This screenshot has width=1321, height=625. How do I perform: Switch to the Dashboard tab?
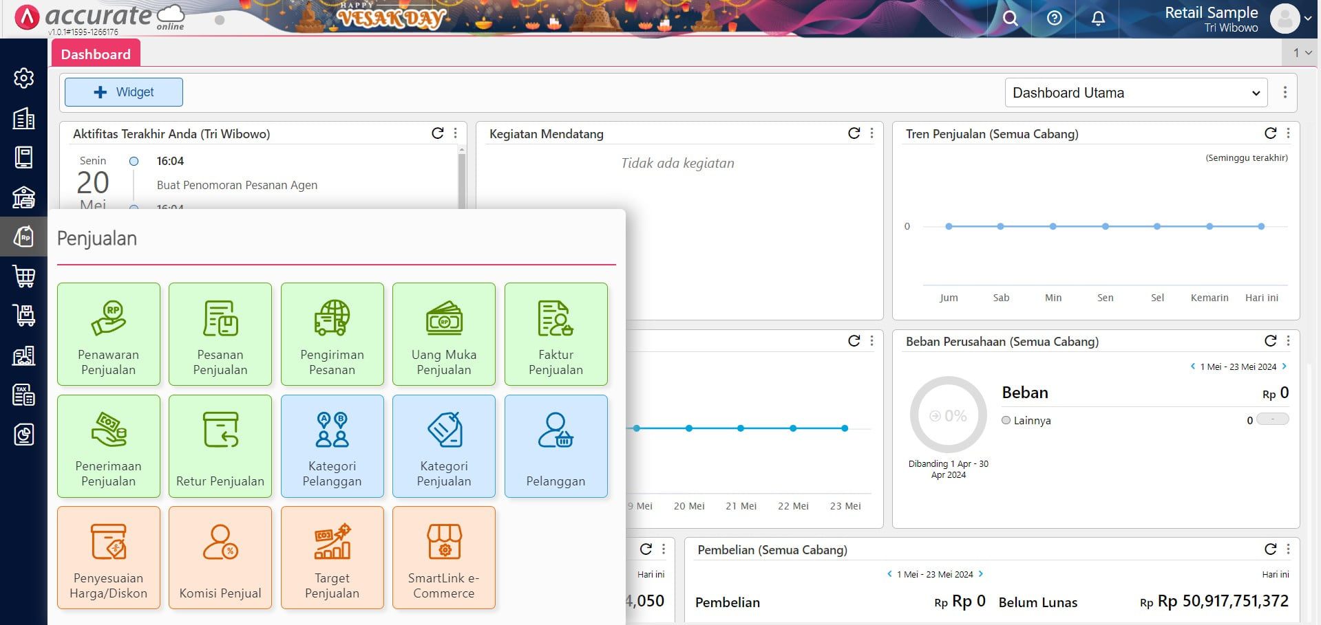pyautogui.click(x=96, y=54)
